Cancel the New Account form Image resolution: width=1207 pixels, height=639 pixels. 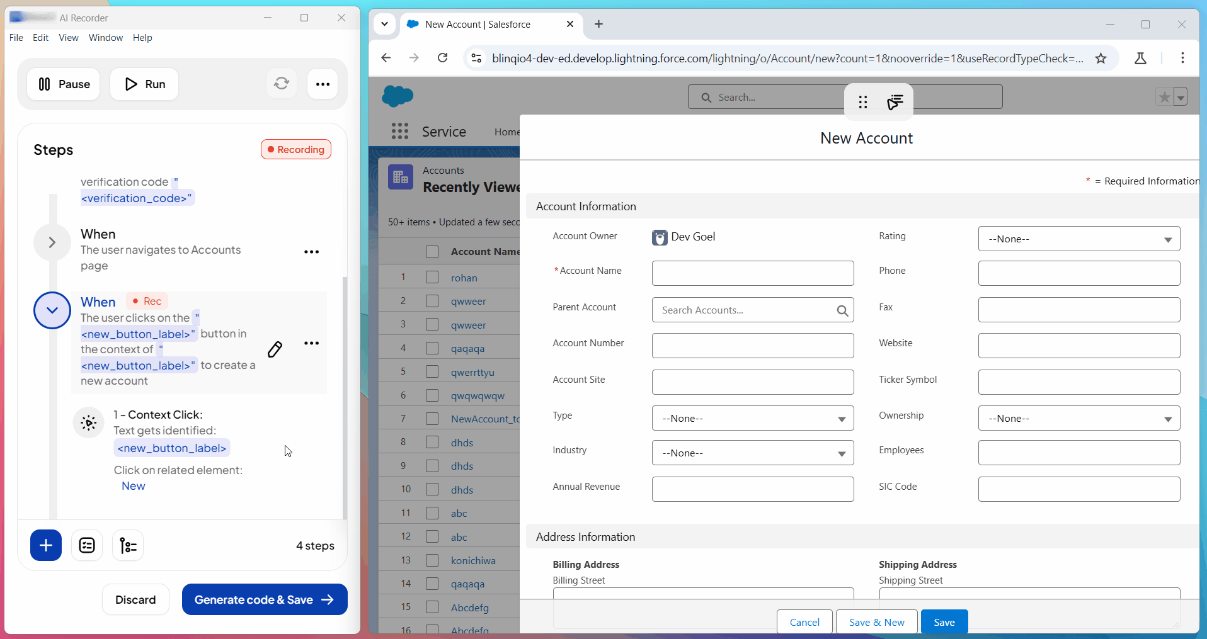coord(804,622)
